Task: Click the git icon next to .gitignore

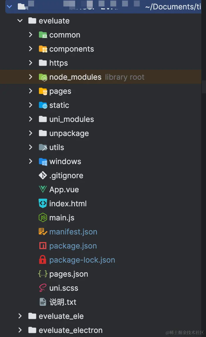Action: pos(43,175)
